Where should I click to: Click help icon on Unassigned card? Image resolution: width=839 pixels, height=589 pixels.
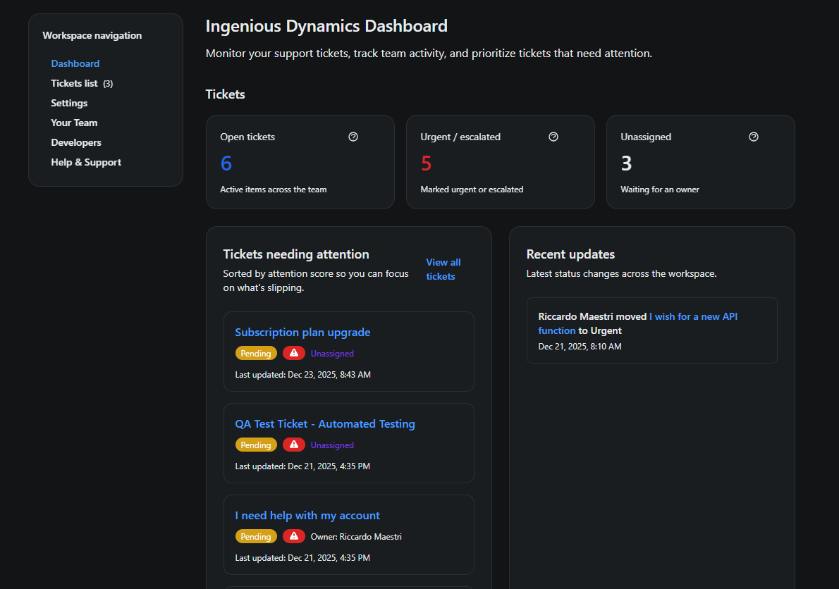click(754, 137)
